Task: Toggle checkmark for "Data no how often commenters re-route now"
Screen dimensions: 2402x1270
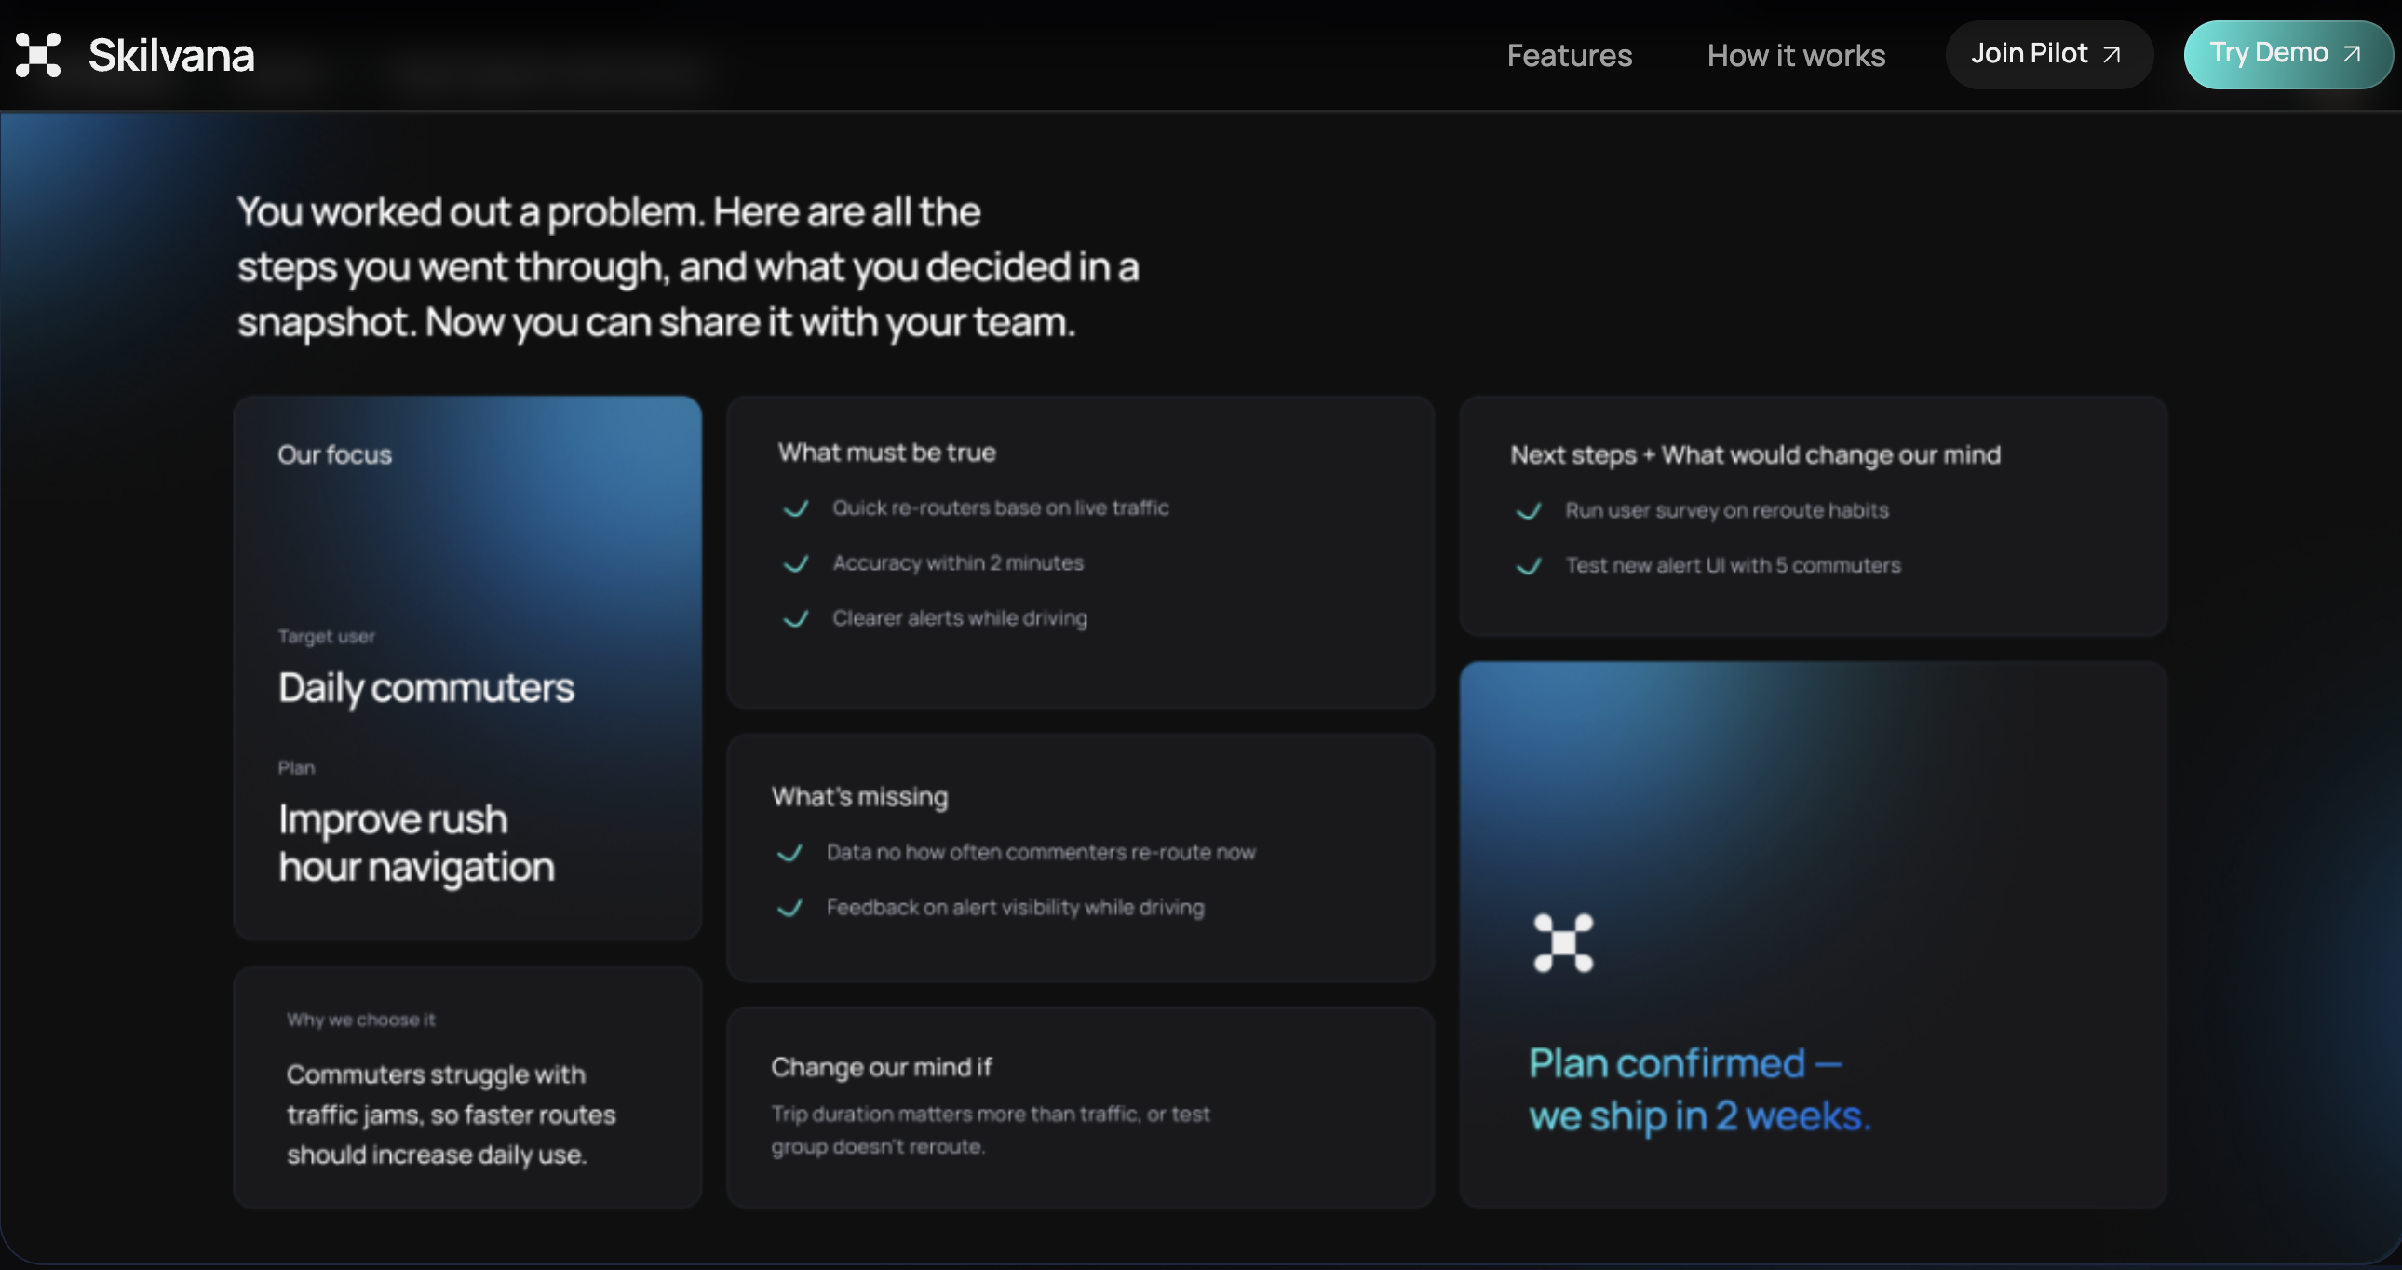Action: click(x=790, y=853)
